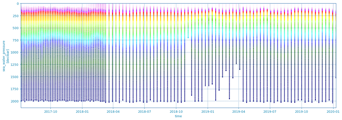Screen dimensions: 342x120
Task: Click the 2019-07 time axis label
Action: click(x=270, y=112)
